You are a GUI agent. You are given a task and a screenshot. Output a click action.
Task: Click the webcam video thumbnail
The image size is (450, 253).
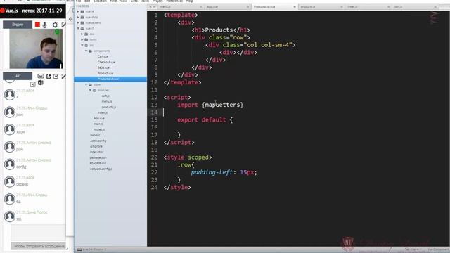[36, 48]
